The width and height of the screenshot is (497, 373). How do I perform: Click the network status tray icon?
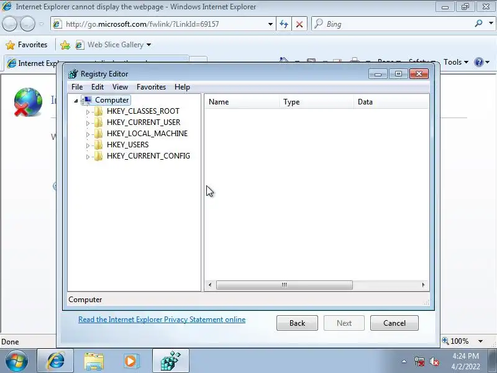pyautogui.click(x=419, y=361)
